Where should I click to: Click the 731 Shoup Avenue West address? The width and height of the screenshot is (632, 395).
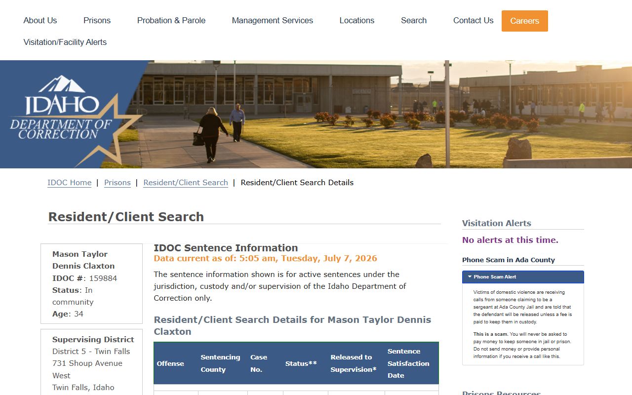(87, 369)
